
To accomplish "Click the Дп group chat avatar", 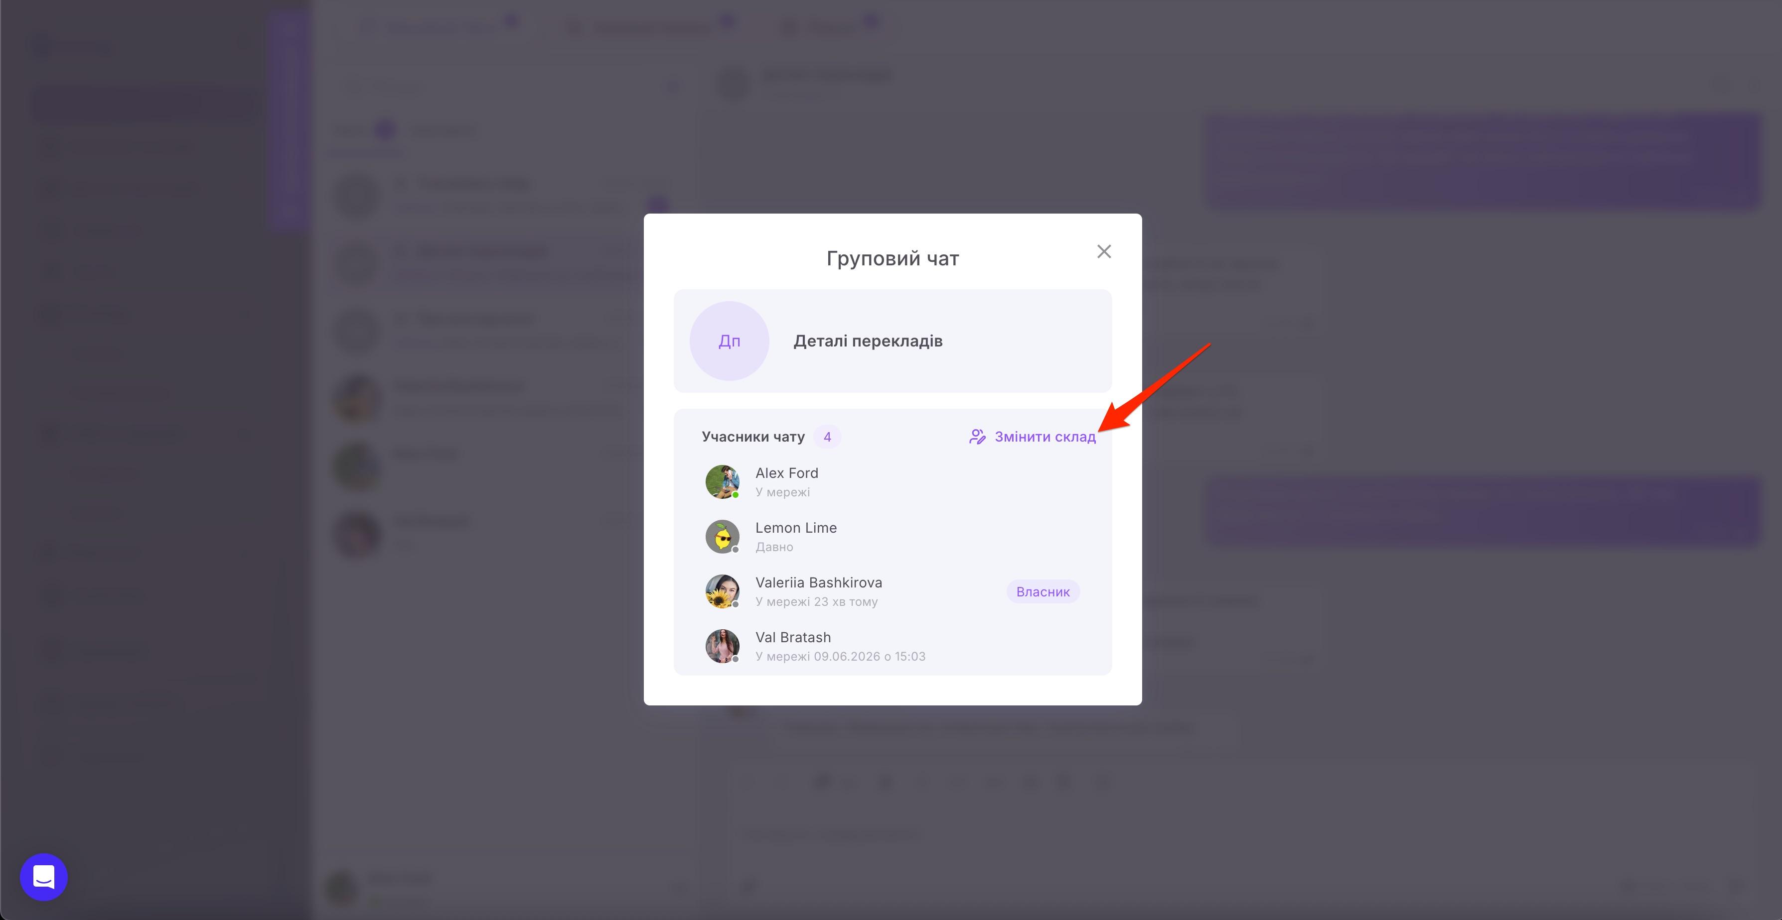I will [x=729, y=341].
